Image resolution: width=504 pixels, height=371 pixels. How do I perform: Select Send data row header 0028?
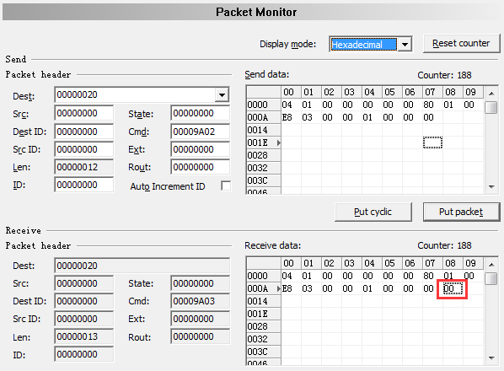tap(264, 155)
